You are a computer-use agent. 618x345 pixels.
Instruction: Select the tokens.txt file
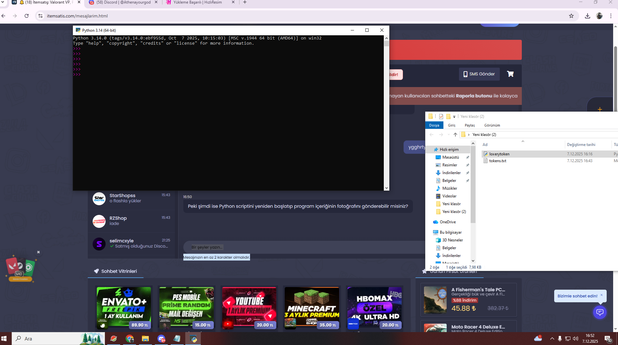(x=498, y=161)
